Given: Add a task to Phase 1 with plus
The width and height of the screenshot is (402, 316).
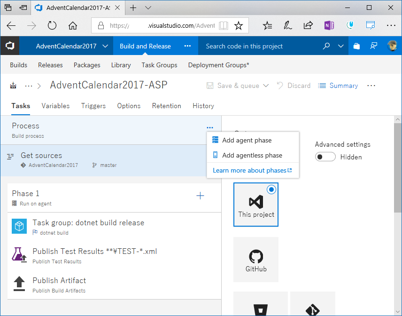Looking at the screenshot, I should [x=200, y=196].
